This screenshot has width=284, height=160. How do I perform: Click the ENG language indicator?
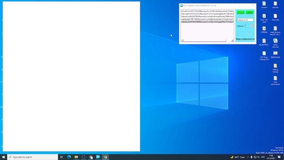263,157
